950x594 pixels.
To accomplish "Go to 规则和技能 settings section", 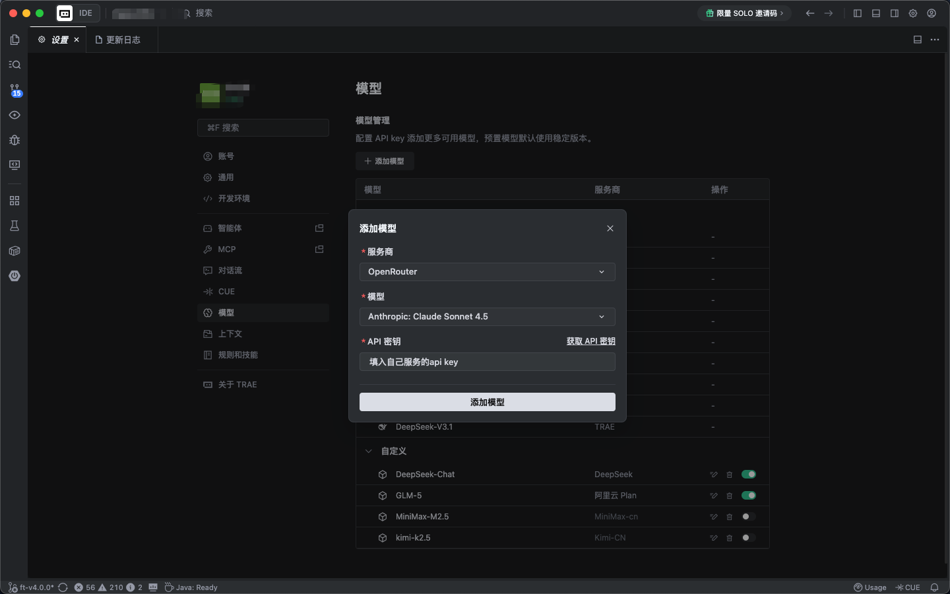I will click(237, 354).
